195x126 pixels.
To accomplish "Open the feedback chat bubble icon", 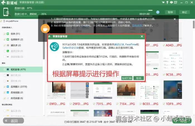I will coord(171,2).
